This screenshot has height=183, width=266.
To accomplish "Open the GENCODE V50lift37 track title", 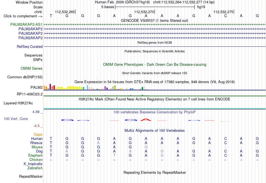I will coord(155,20).
